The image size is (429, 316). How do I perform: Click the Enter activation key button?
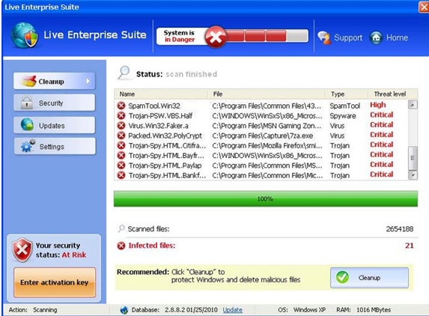pyautogui.click(x=55, y=282)
